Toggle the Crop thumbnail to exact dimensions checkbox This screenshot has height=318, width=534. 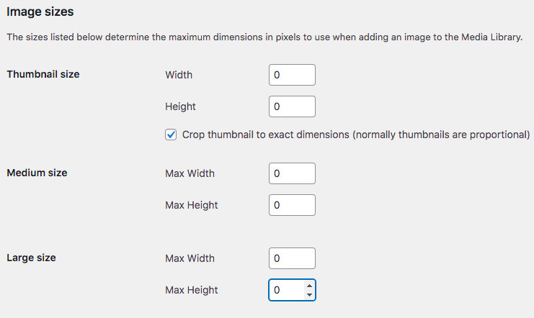[x=171, y=135]
